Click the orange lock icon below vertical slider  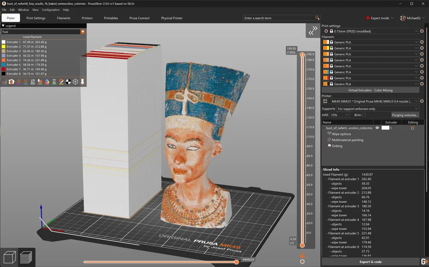coord(302,255)
